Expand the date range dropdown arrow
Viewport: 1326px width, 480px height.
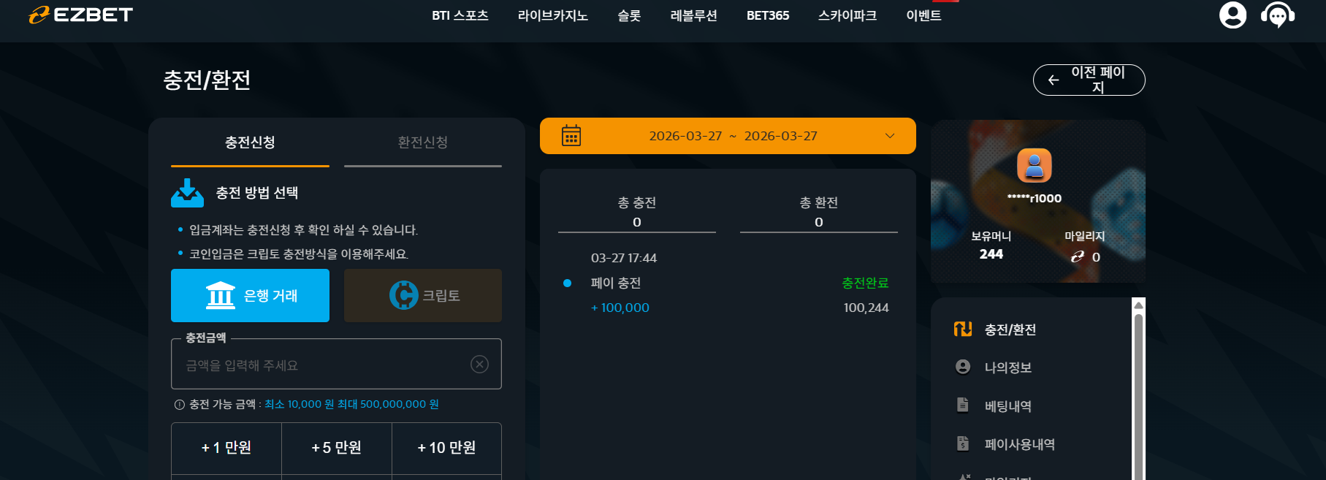click(890, 136)
